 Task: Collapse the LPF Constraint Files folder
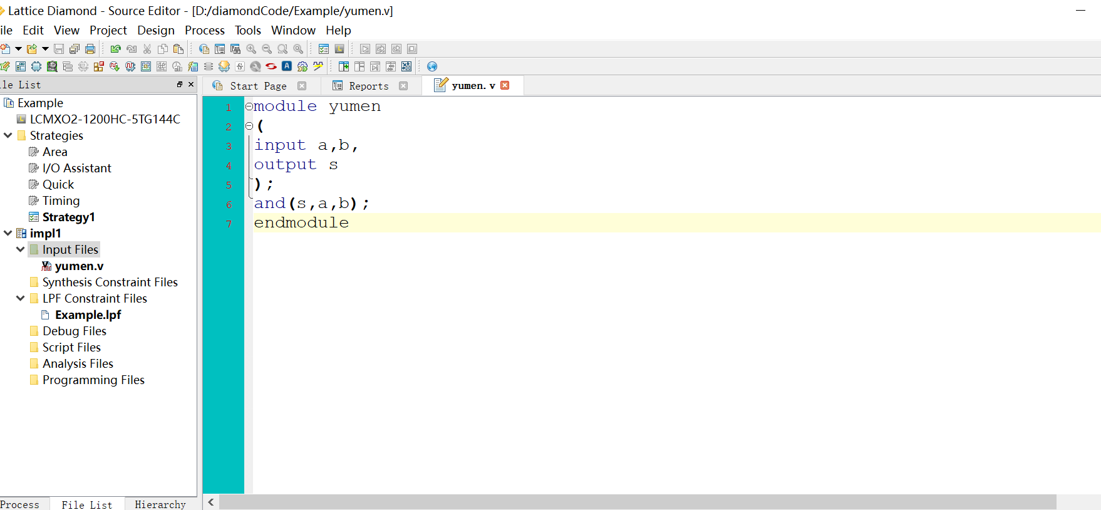click(x=21, y=298)
